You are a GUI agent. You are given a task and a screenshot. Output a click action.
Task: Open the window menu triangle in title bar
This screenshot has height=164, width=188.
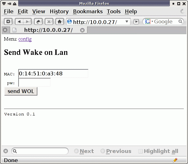(4, 3)
